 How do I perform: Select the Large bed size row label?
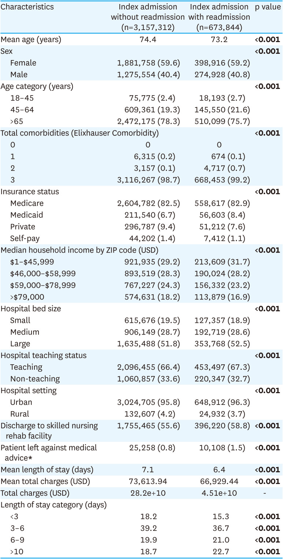coord(20,344)
